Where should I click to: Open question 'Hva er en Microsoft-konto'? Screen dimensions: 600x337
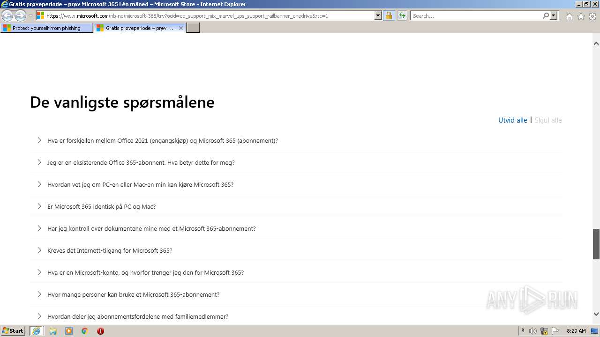click(x=146, y=272)
